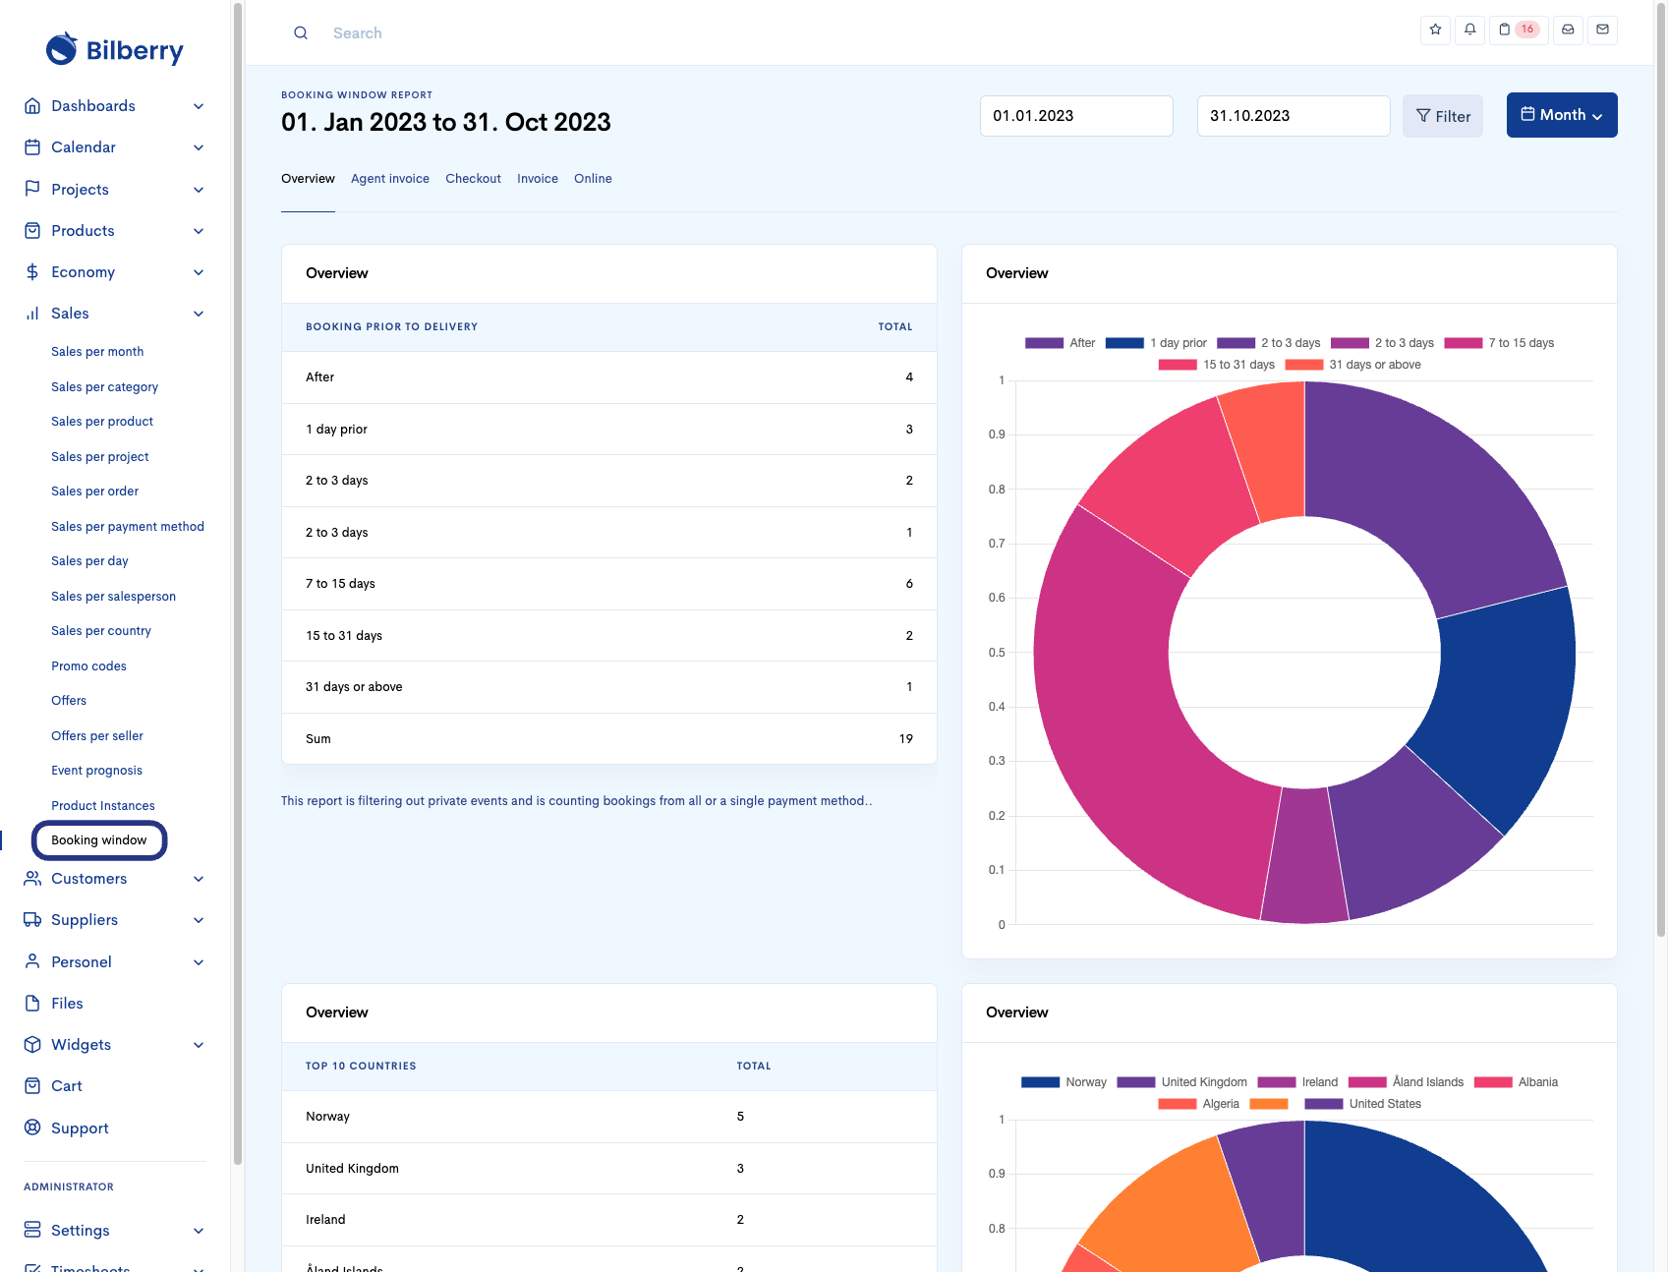Open Offers per seller report
Image resolution: width=1668 pixels, height=1272 pixels.
pyautogui.click(x=97, y=736)
